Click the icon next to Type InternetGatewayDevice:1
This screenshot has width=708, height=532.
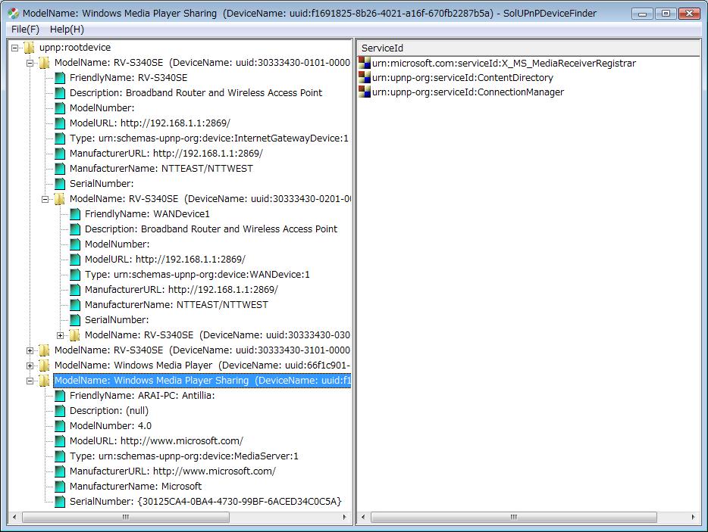click(x=60, y=138)
